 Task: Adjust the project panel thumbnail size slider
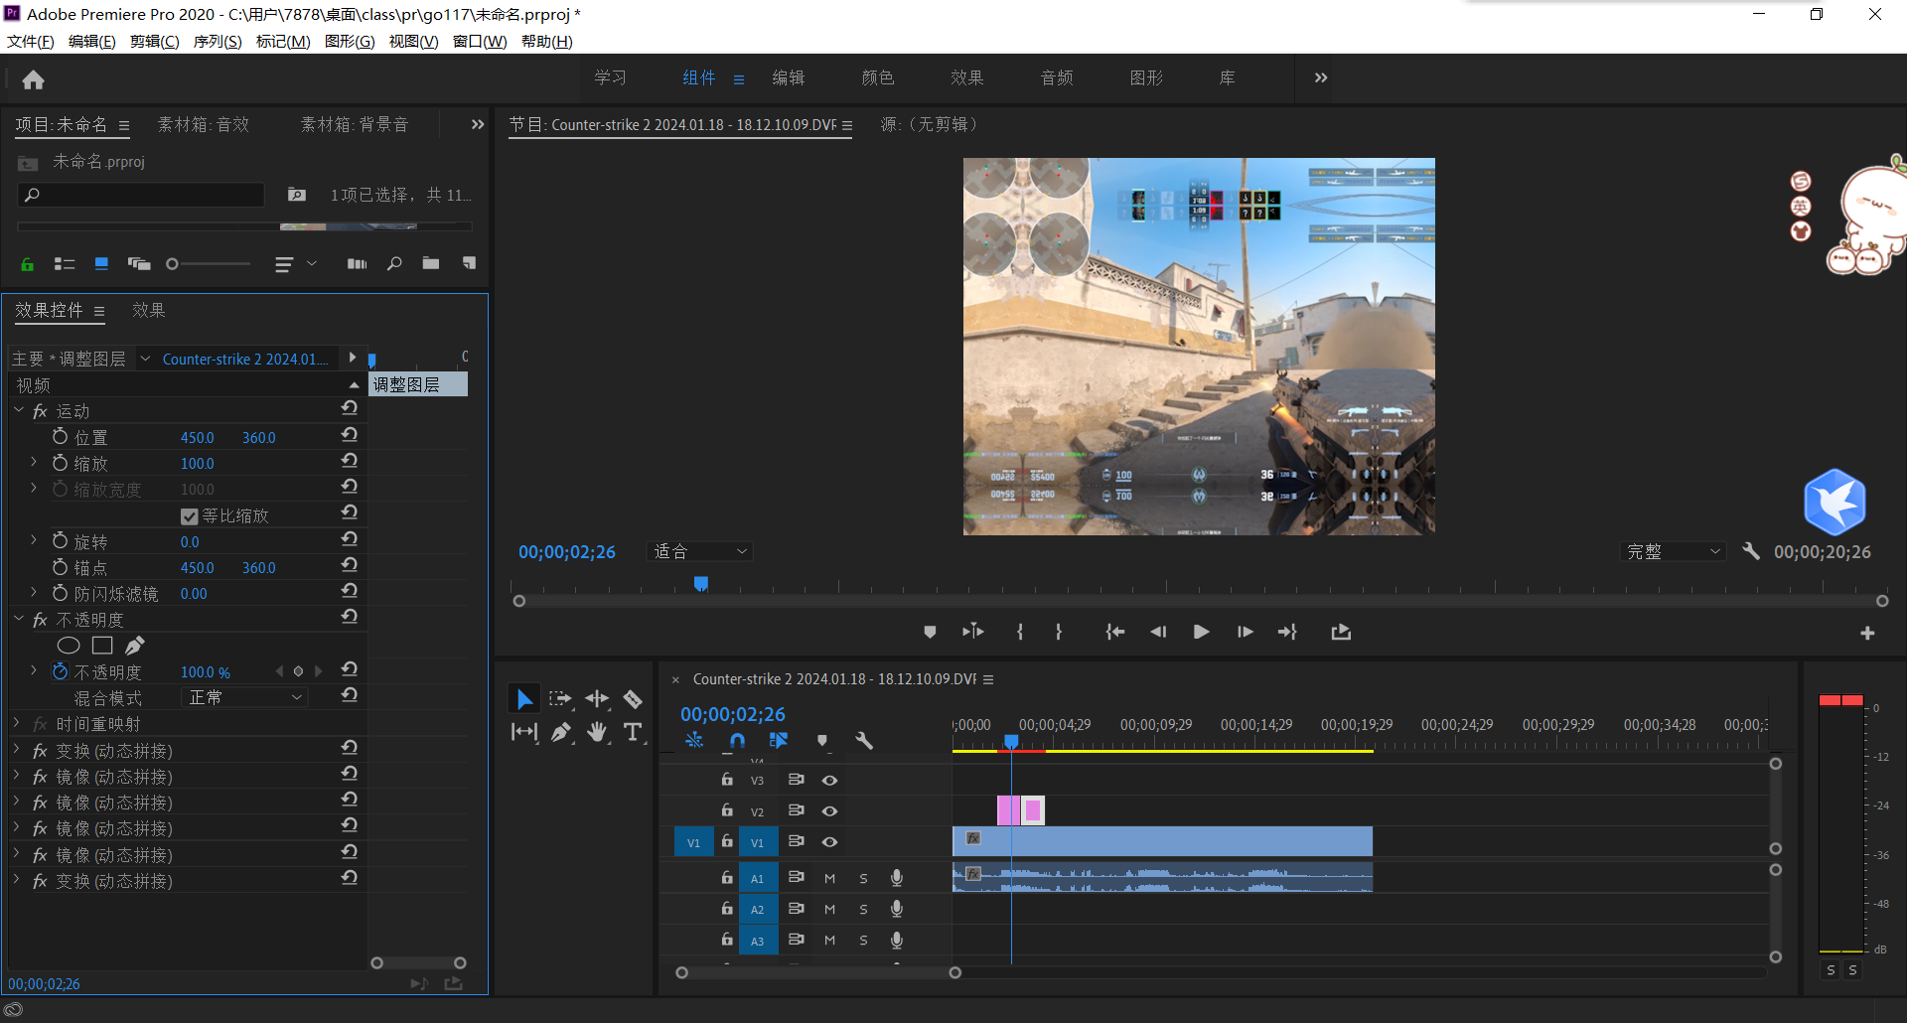210,264
